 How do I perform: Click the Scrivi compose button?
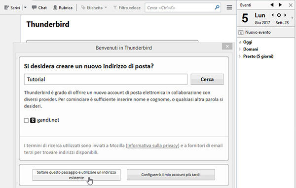point(12,7)
